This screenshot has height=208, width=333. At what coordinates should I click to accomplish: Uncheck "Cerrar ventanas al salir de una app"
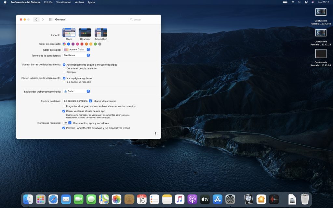[x=64, y=111]
